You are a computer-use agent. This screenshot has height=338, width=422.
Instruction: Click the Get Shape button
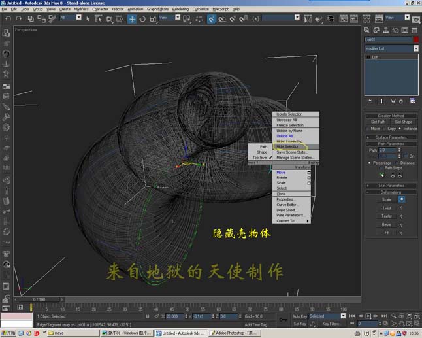pyautogui.click(x=404, y=122)
